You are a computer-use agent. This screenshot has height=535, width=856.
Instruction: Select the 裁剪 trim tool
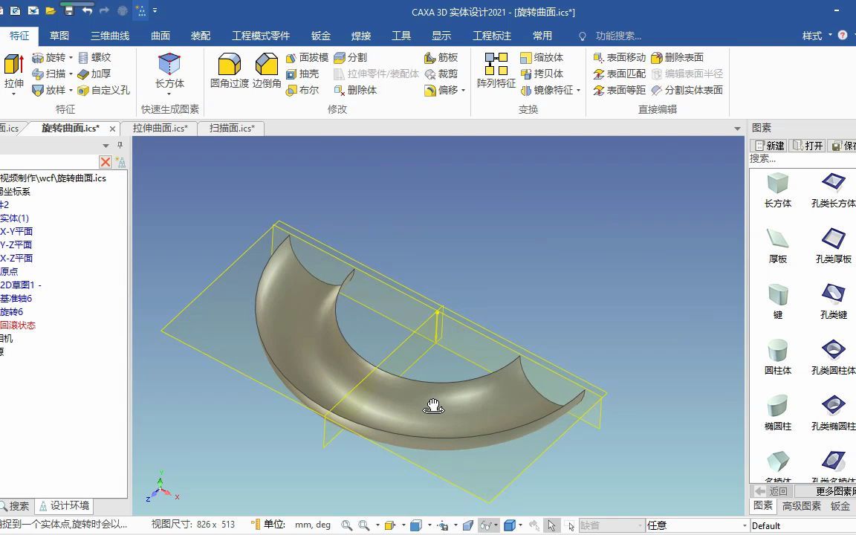point(441,74)
